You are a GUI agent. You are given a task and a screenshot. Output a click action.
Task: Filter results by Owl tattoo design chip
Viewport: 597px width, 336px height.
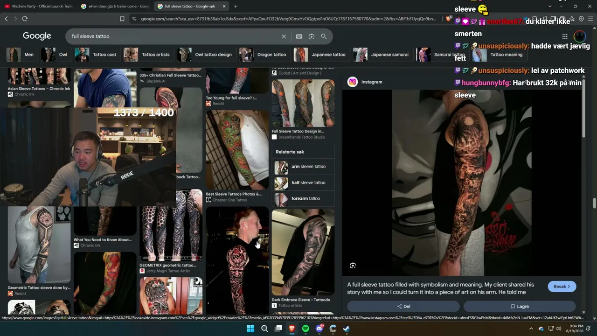click(206, 55)
